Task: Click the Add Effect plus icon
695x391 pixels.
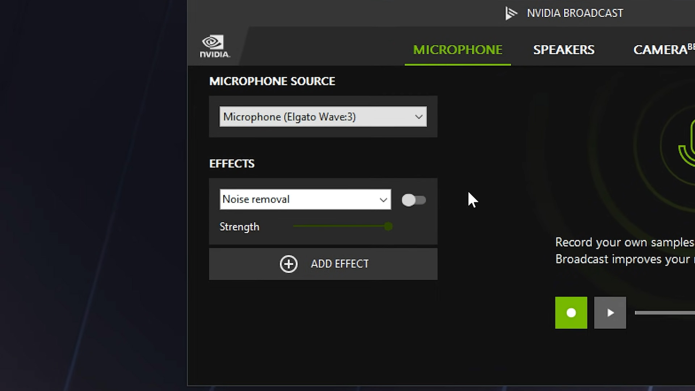Action: coord(289,264)
